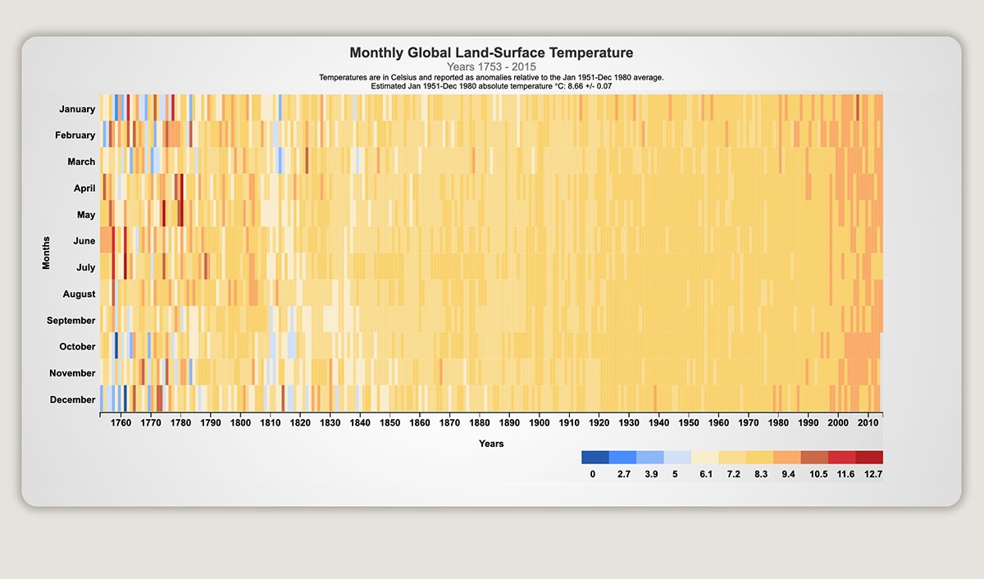Select the December row label
The height and width of the screenshot is (579, 984).
73,399
